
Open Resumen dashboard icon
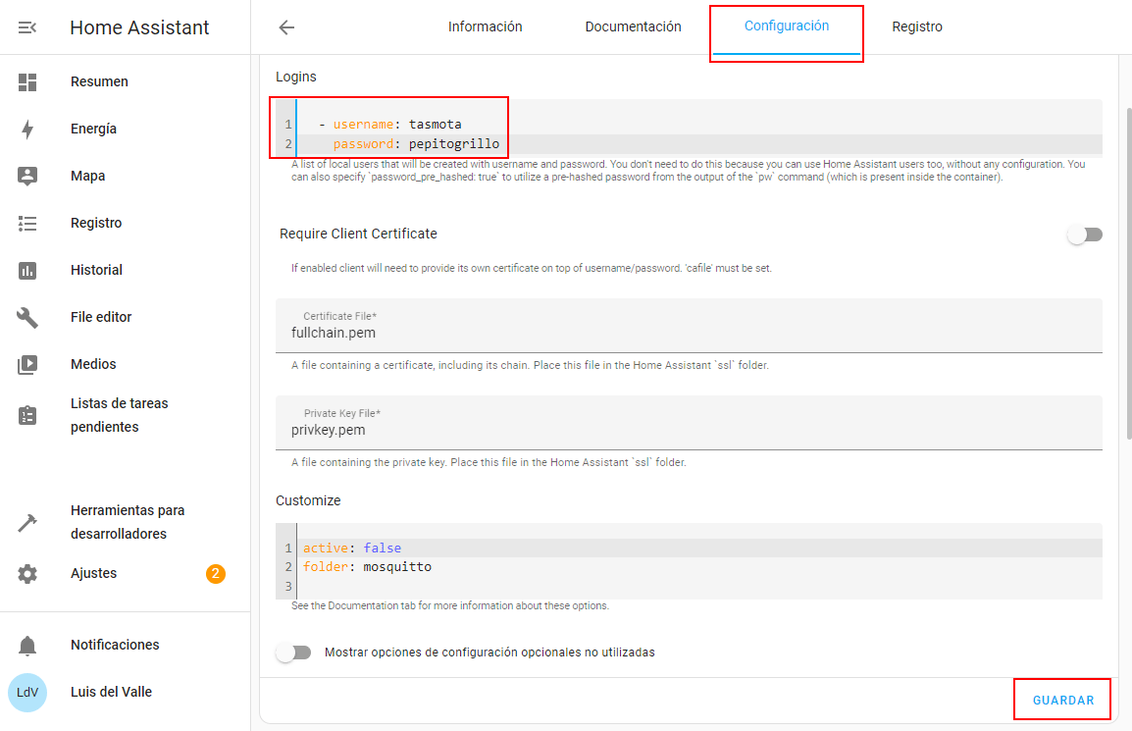[x=27, y=82]
